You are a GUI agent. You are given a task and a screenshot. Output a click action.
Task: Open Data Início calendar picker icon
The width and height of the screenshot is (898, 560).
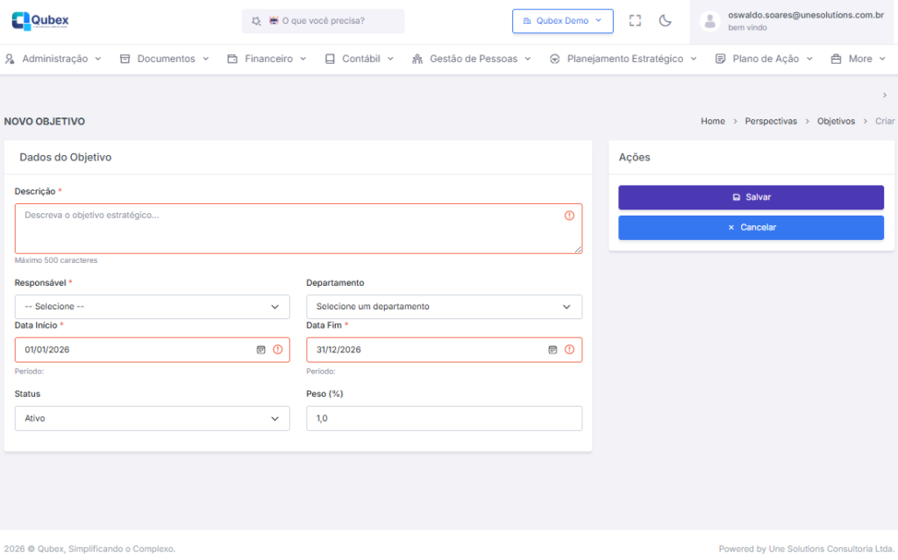[x=260, y=350]
